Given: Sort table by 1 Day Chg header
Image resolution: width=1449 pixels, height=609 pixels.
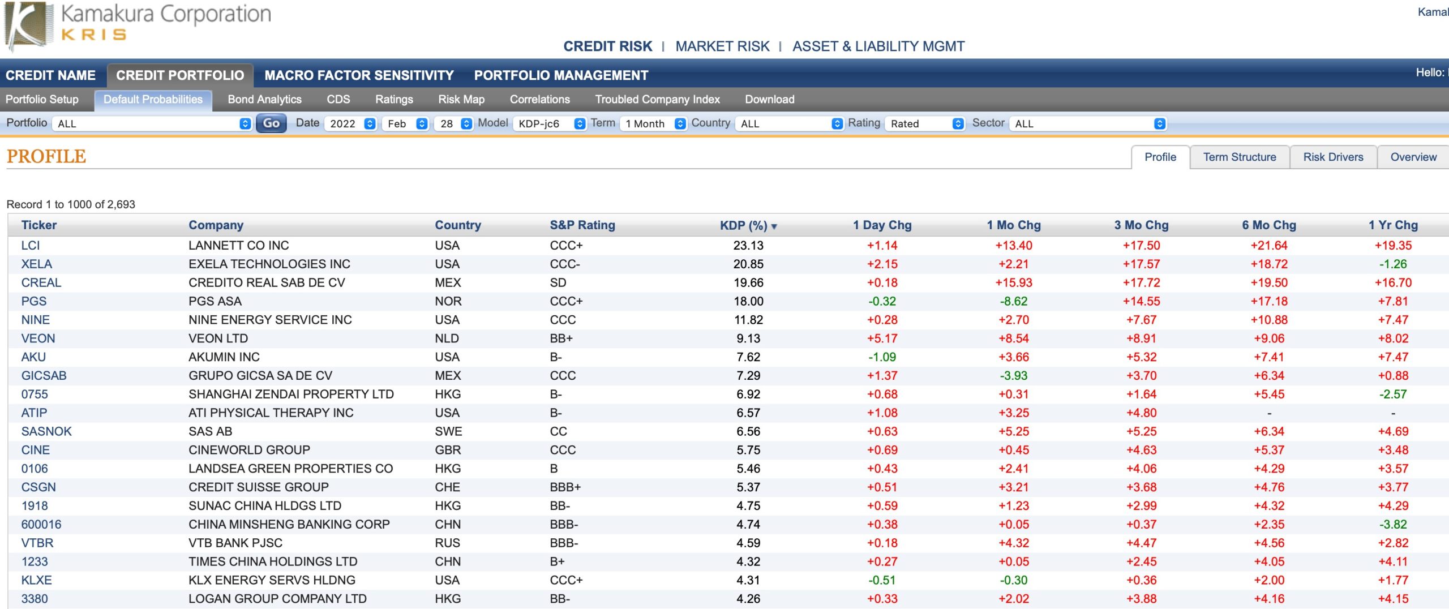Looking at the screenshot, I should [x=882, y=225].
